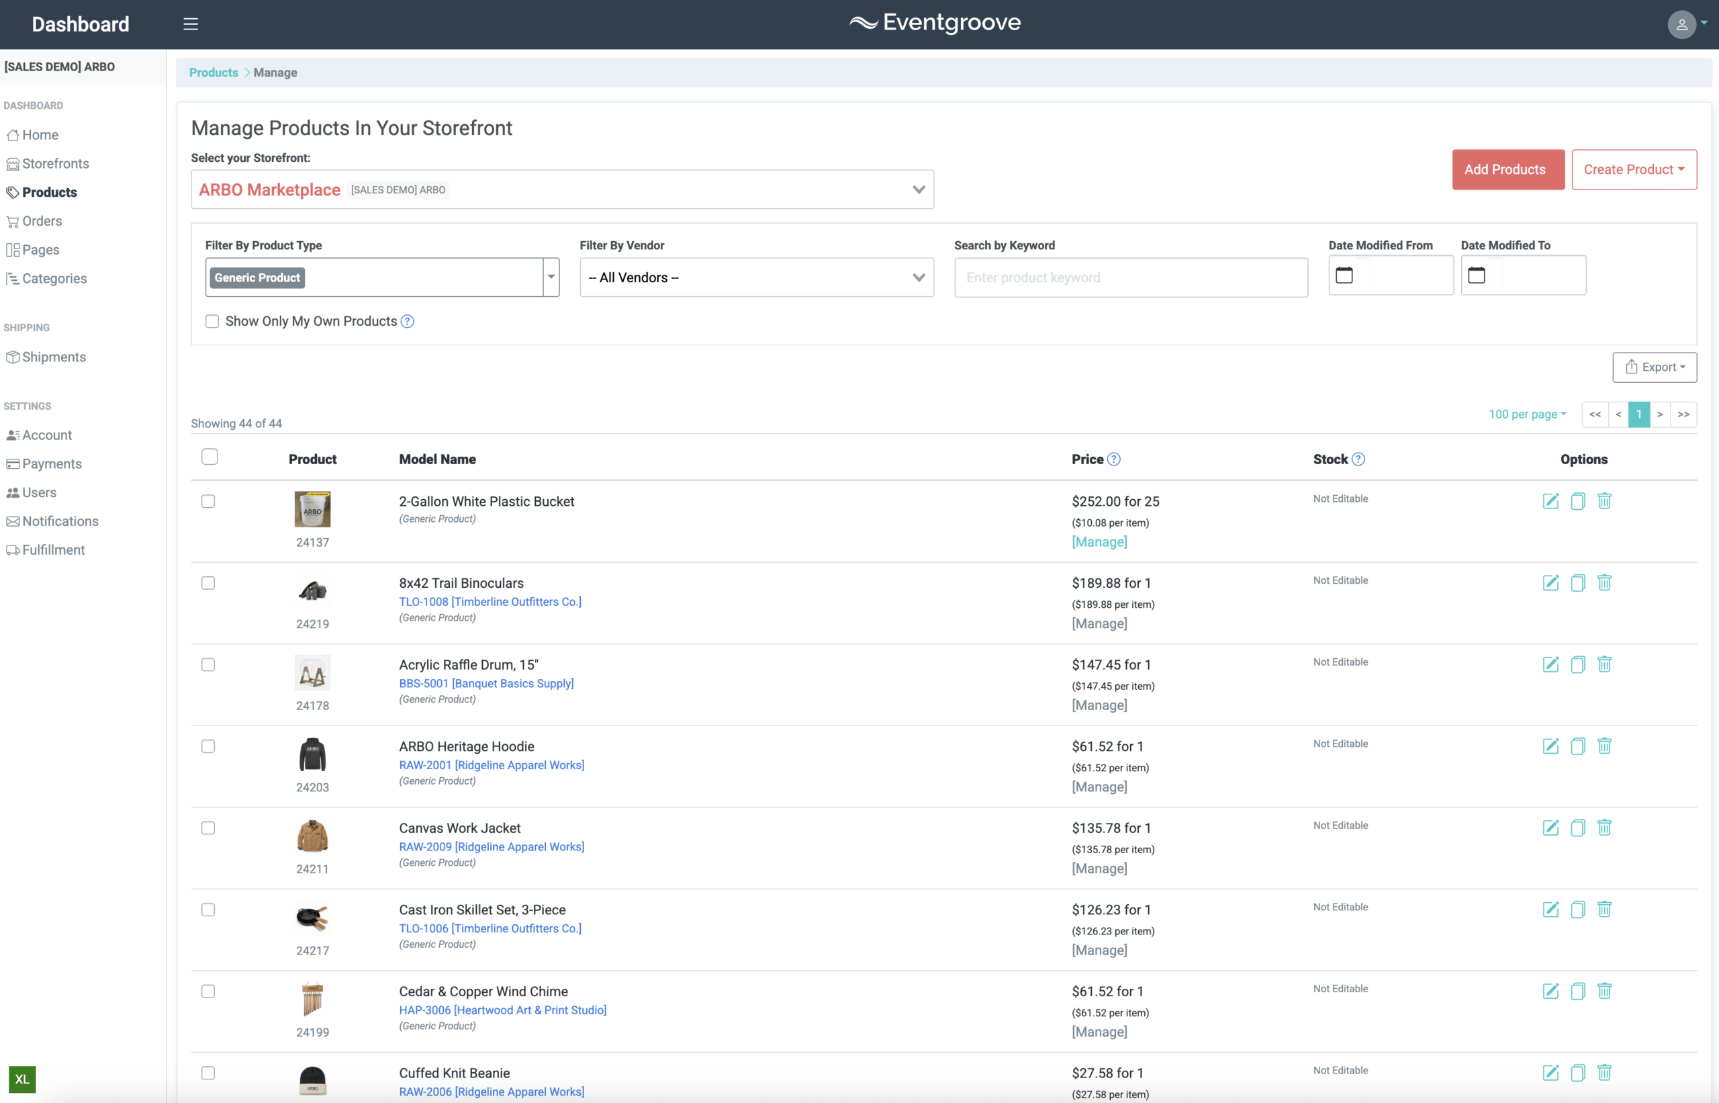
Task: Show help for Show Only My Own Products
Action: point(408,321)
